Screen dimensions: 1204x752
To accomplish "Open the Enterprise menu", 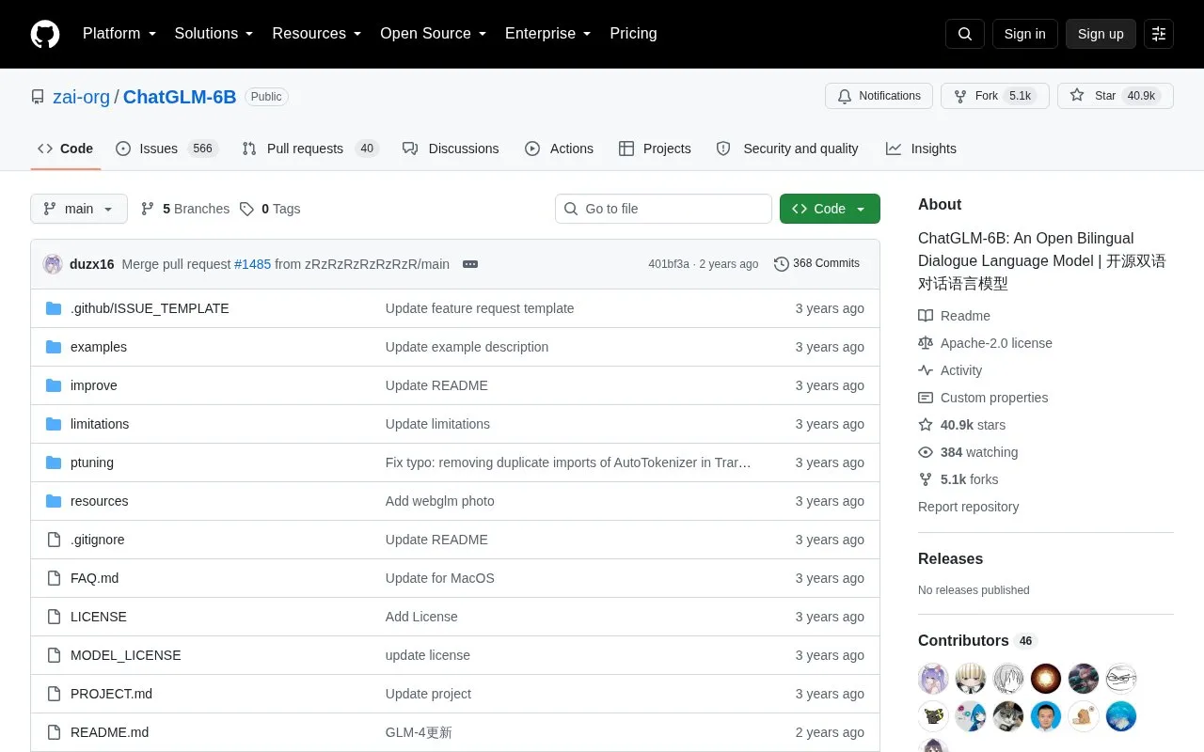I will (x=547, y=34).
